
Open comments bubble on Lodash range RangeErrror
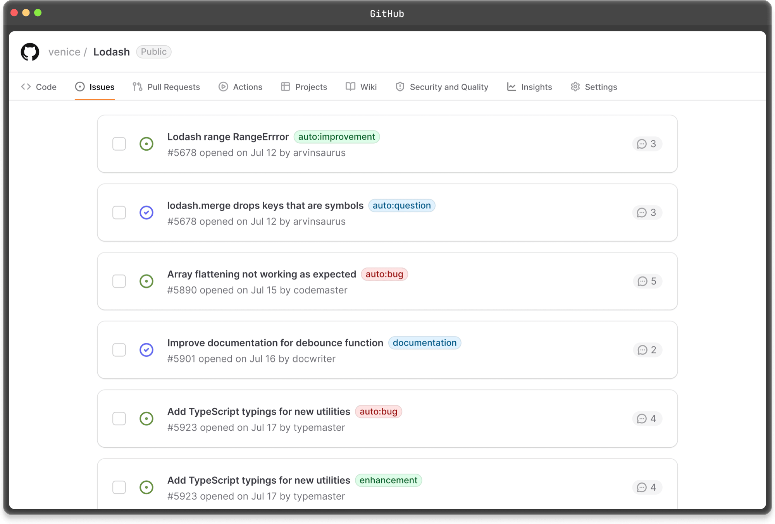[647, 144]
